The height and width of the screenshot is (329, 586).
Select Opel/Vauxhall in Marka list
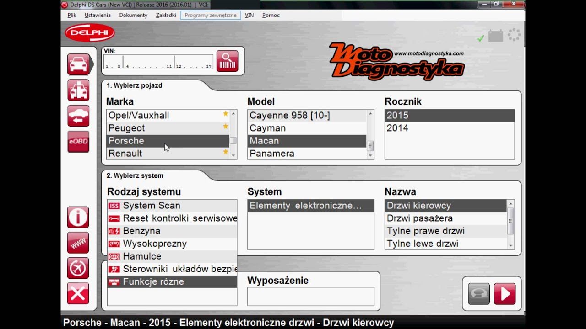[x=168, y=115]
